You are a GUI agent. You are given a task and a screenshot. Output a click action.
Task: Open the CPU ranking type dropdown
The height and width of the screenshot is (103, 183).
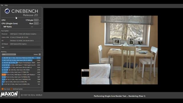pyautogui.click(x=9, y=54)
